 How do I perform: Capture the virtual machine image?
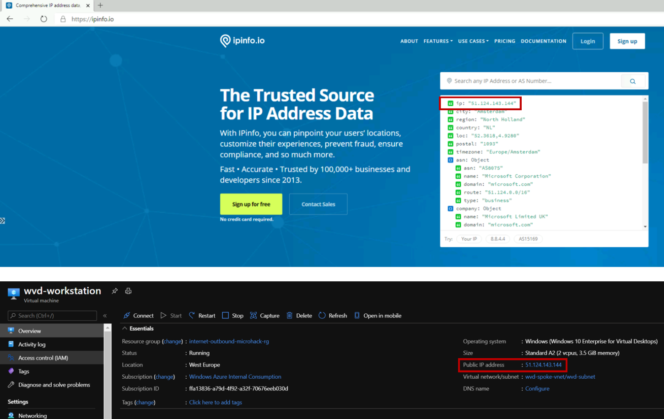[x=265, y=316]
